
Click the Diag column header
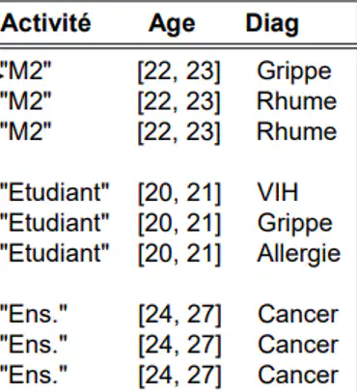click(272, 24)
